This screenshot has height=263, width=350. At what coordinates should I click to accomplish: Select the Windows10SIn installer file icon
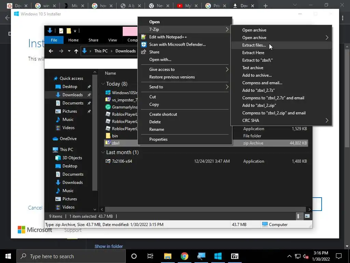pos(108,92)
